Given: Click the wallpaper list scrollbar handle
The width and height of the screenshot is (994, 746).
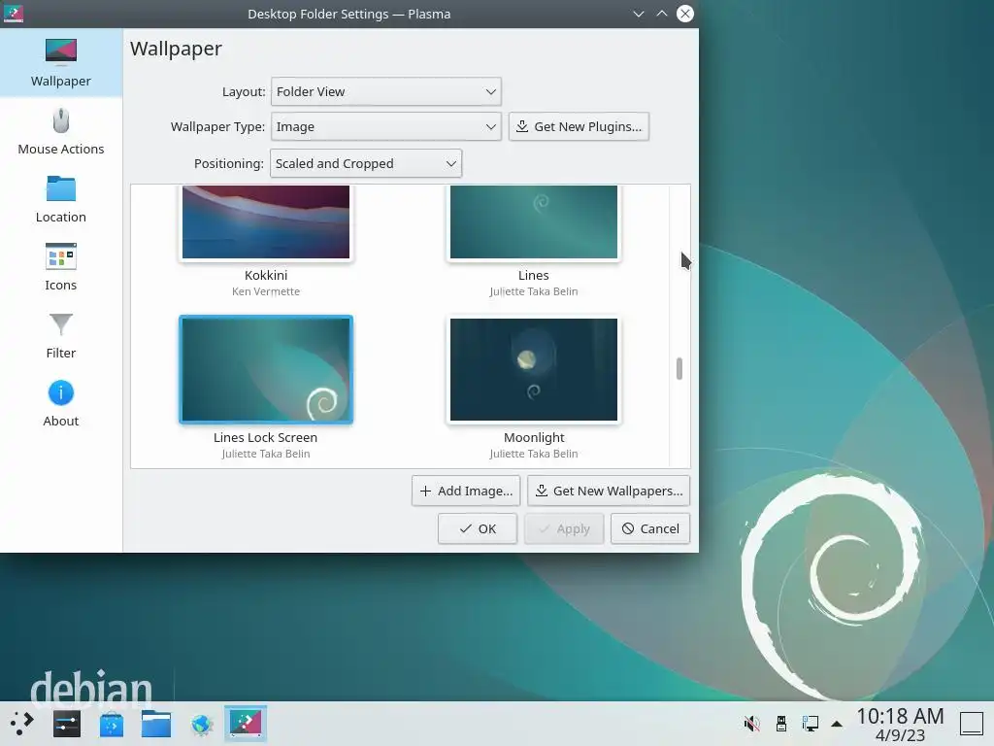Looking at the screenshot, I should pos(679,368).
